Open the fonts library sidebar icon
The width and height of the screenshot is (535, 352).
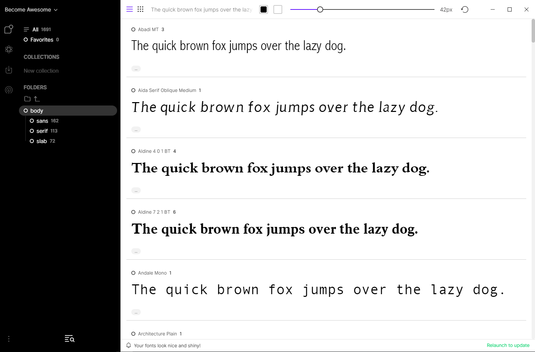[x=9, y=29]
